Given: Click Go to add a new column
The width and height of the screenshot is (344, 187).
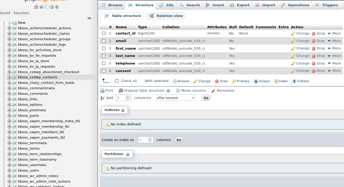Looking at the screenshot, I should coord(206,97).
